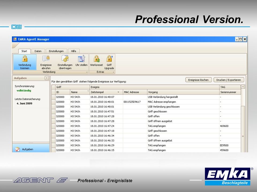This screenshot has width=257, height=192.
Task: Click the Aufgaben checklist icon in sidebar
Action: pos(17,149)
